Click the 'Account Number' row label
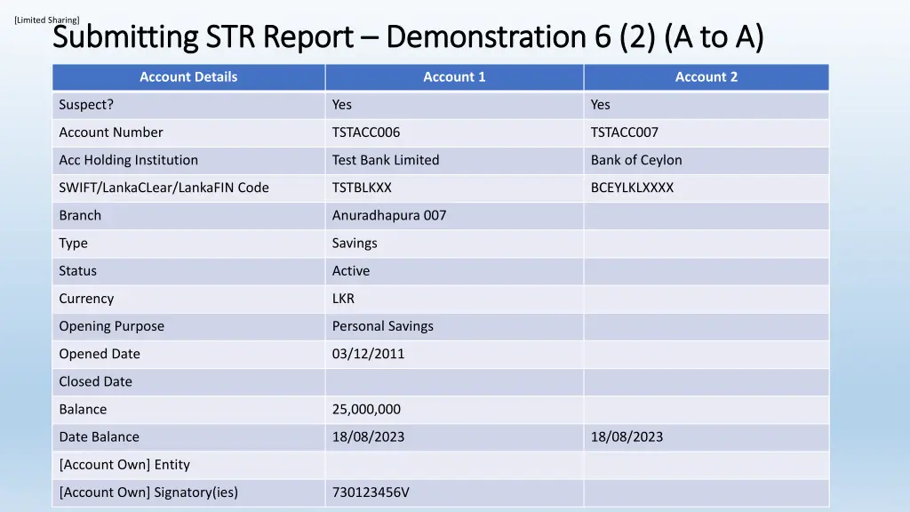 111,132
